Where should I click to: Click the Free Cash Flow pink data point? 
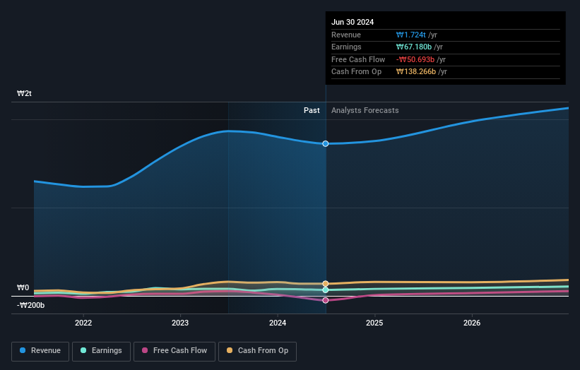(x=326, y=300)
